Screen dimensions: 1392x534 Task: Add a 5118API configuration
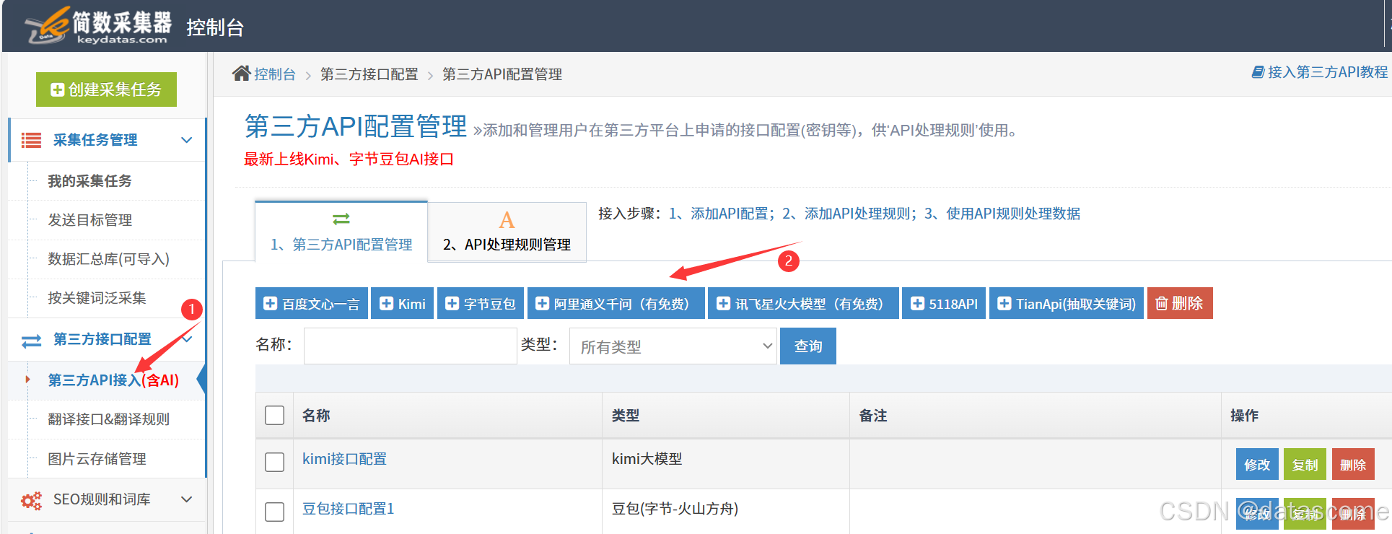tap(944, 304)
